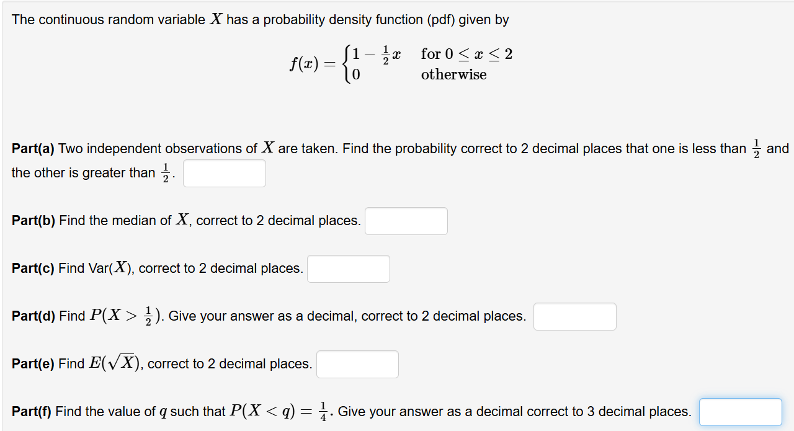The height and width of the screenshot is (431, 794).
Task: Select the Var(X) answer box in Part(c)
Action: [348, 269]
